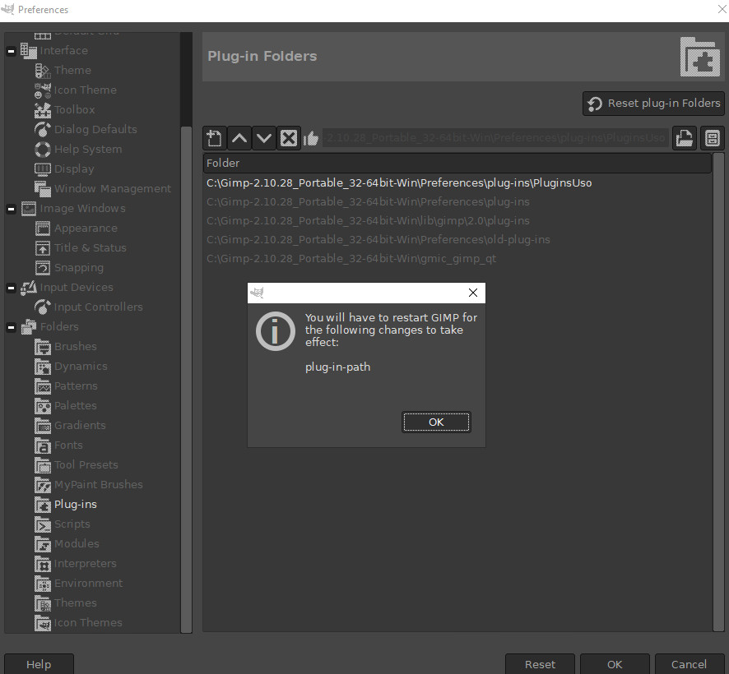Click the folder list vertical scrollbar

[x=718, y=393]
